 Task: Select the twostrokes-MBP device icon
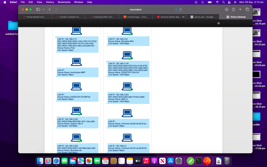pos(76,62)
